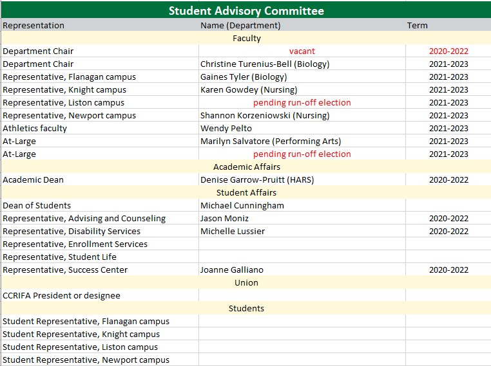Click the Student Advisory Committee title cell
Image resolution: width=491 pixels, height=366 pixels.
point(246,10)
